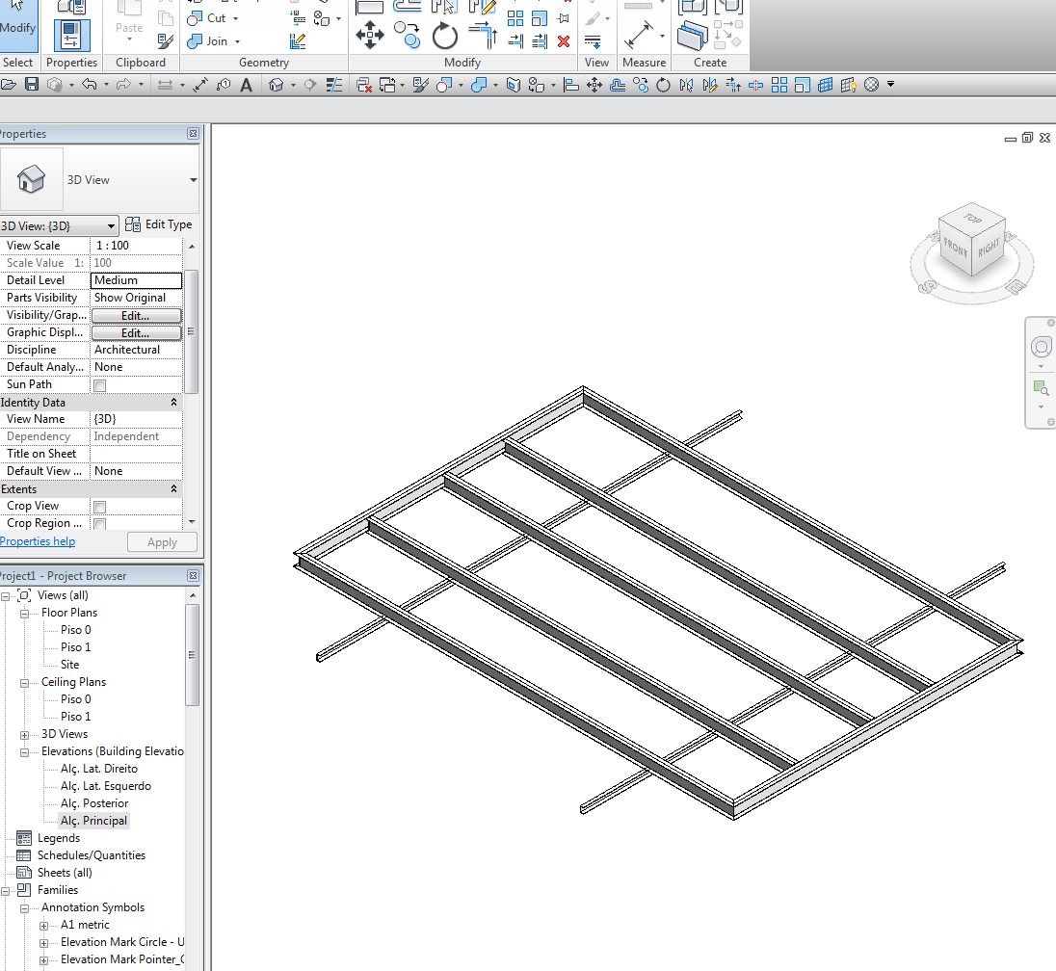
Task: Open the Default 3D View house icon
Action: [277, 85]
